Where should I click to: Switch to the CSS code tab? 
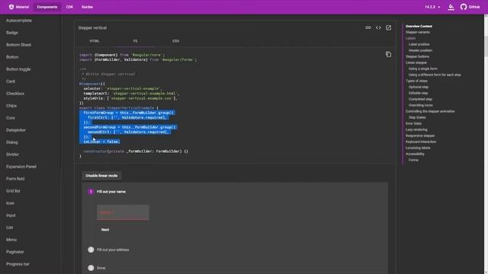click(175, 41)
